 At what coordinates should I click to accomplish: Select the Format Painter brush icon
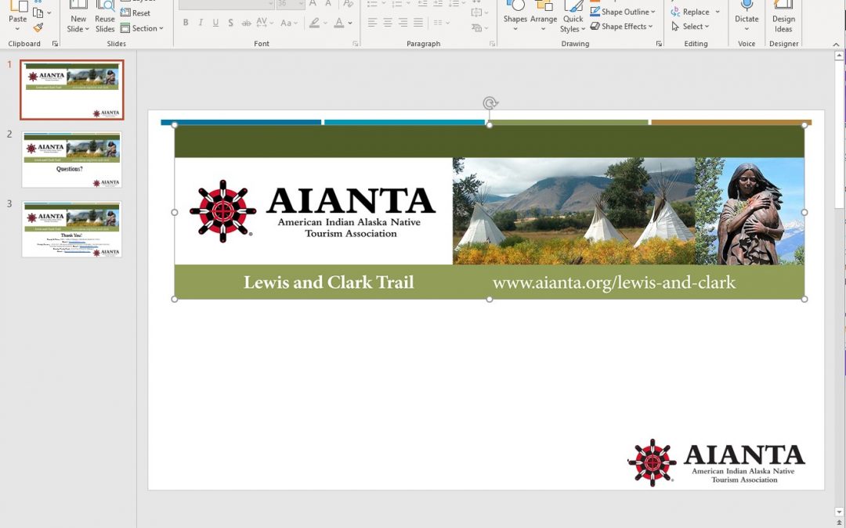click(38, 27)
